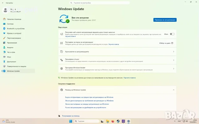Screen dimensions: 199x124
Task: Click the Персонализиране brush icon
Action: click(x=4, y=38)
